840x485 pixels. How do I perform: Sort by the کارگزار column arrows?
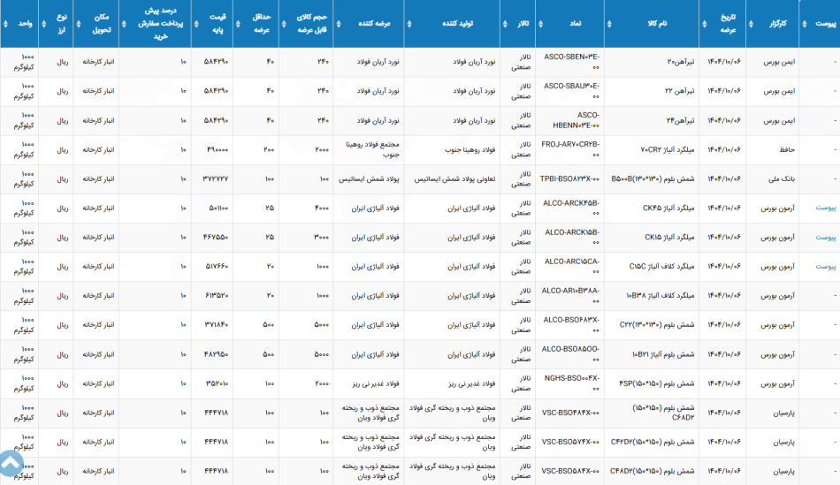pyautogui.click(x=751, y=24)
